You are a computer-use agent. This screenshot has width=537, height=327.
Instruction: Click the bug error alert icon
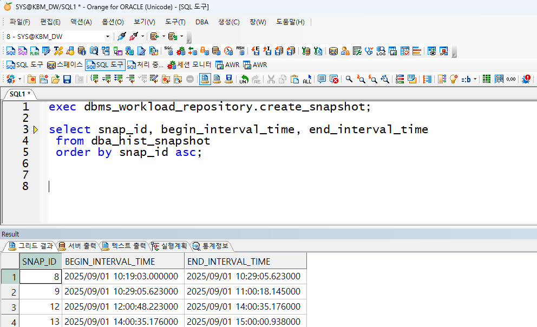coord(526,80)
